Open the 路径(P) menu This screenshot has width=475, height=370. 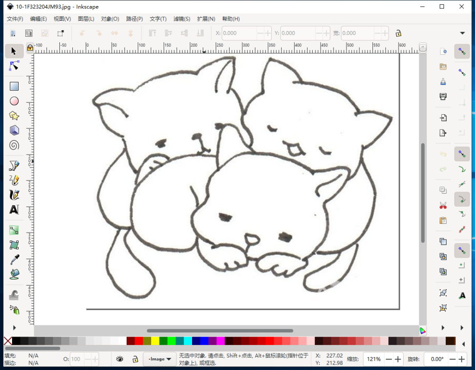(135, 19)
